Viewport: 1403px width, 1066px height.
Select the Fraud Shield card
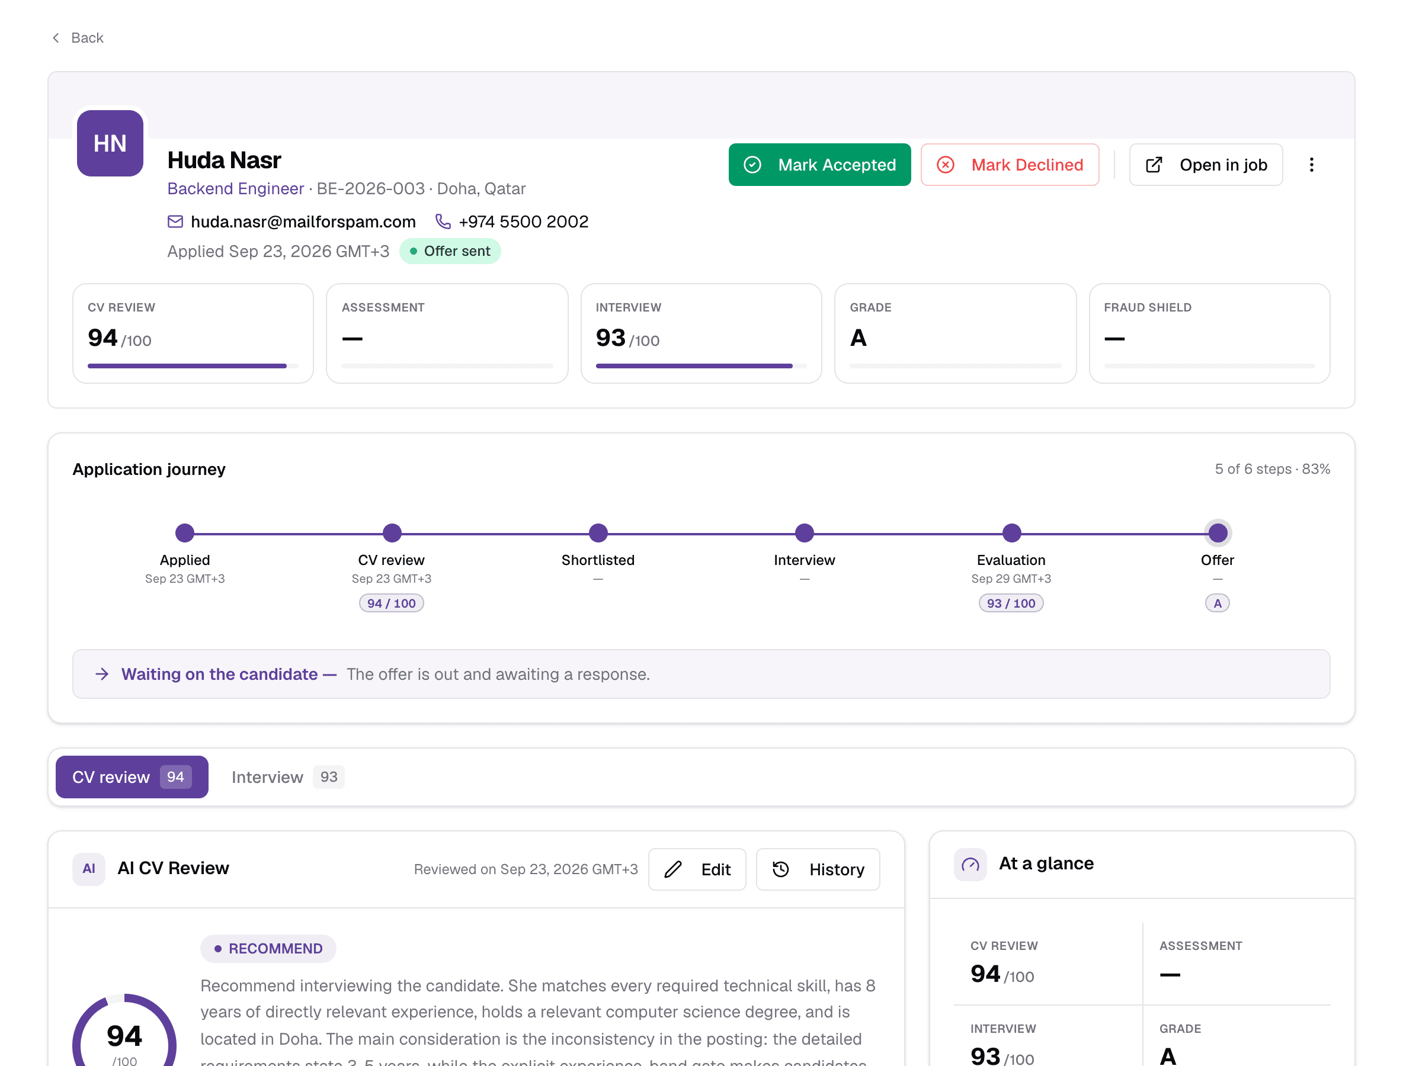[1209, 333]
